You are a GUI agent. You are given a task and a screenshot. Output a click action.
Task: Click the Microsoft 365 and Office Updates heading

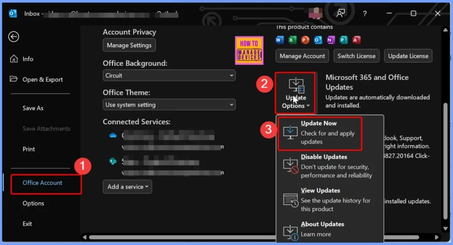pyautogui.click(x=367, y=82)
